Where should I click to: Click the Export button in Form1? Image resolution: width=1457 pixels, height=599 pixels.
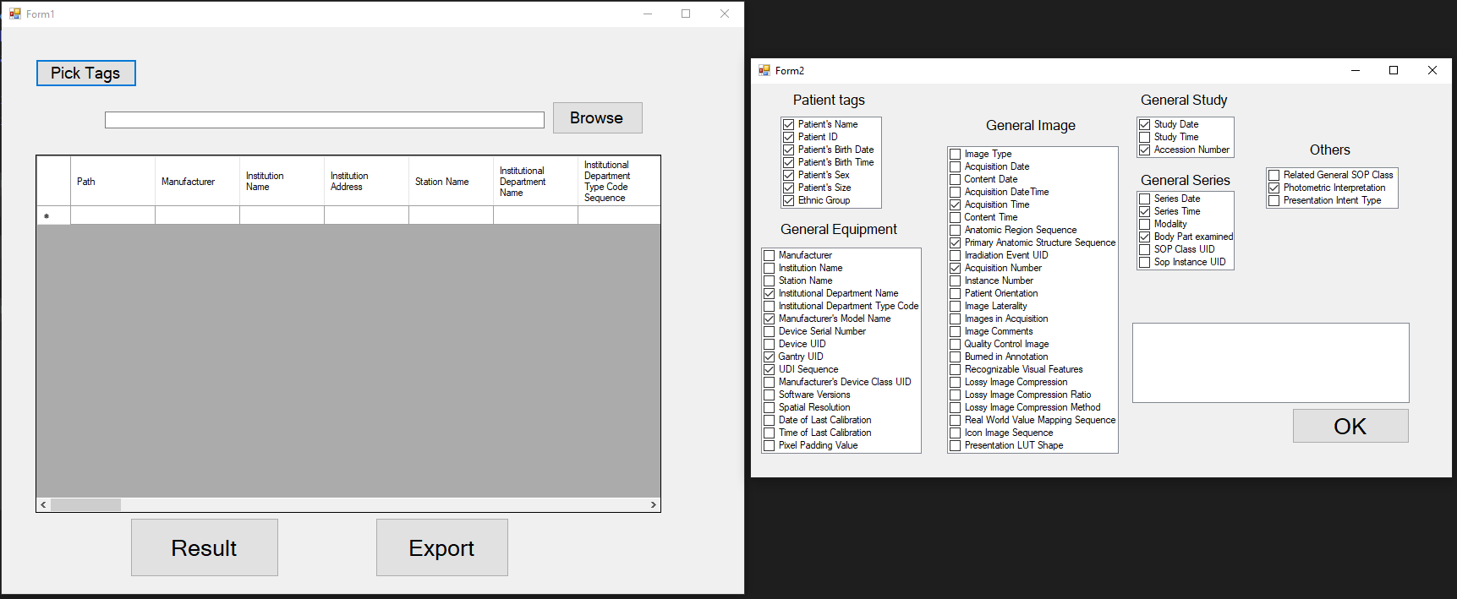pos(441,547)
